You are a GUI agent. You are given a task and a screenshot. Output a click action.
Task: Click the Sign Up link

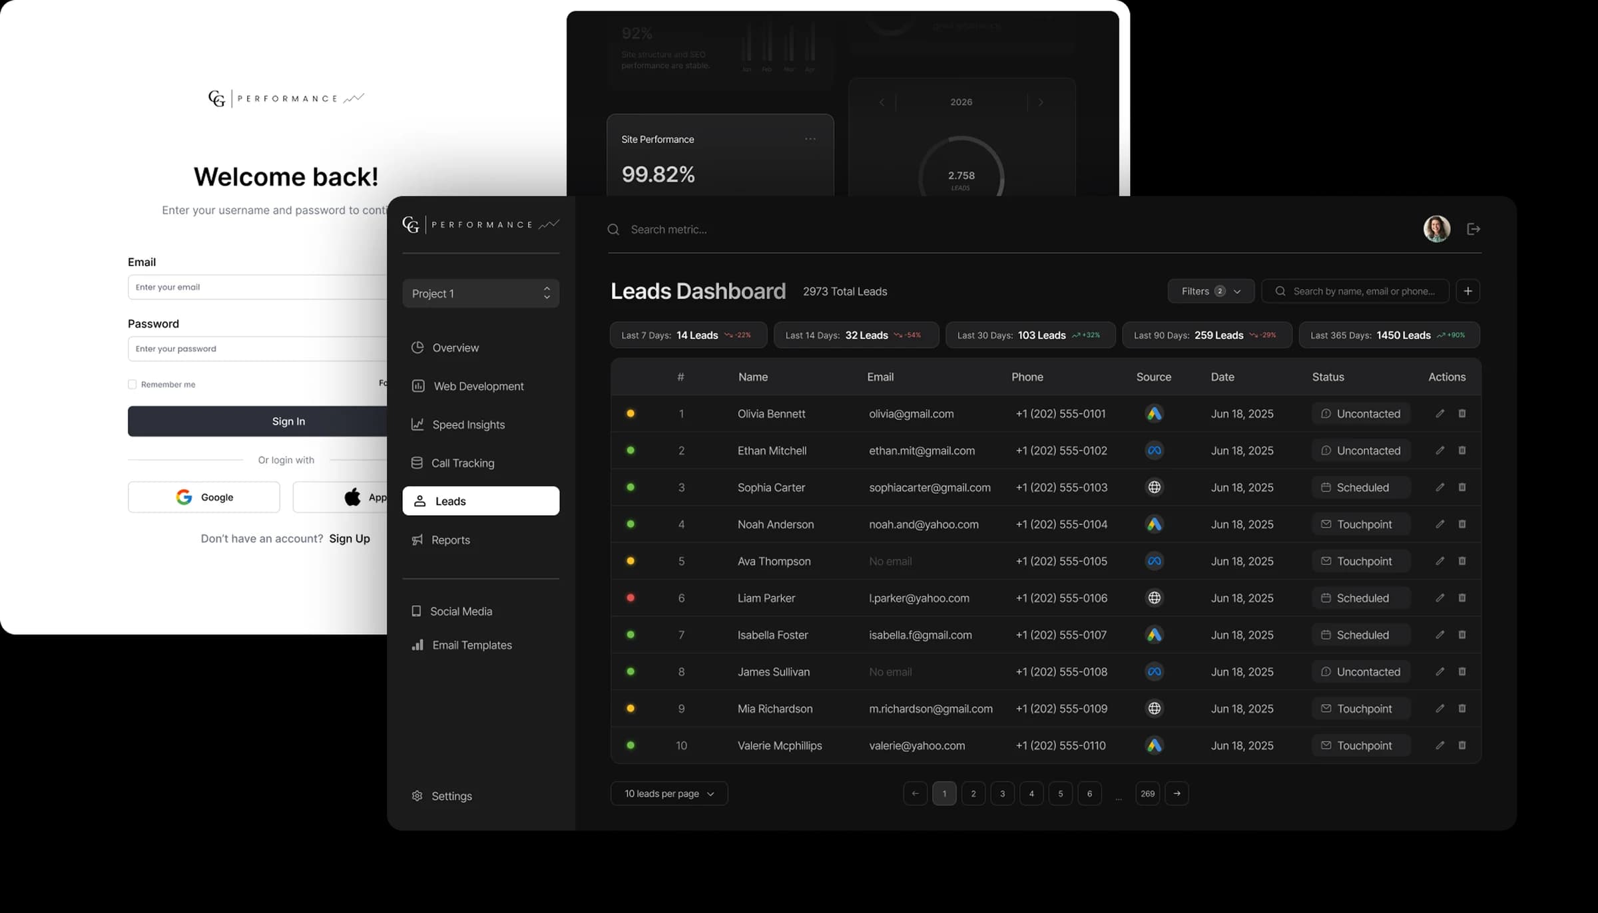click(350, 538)
